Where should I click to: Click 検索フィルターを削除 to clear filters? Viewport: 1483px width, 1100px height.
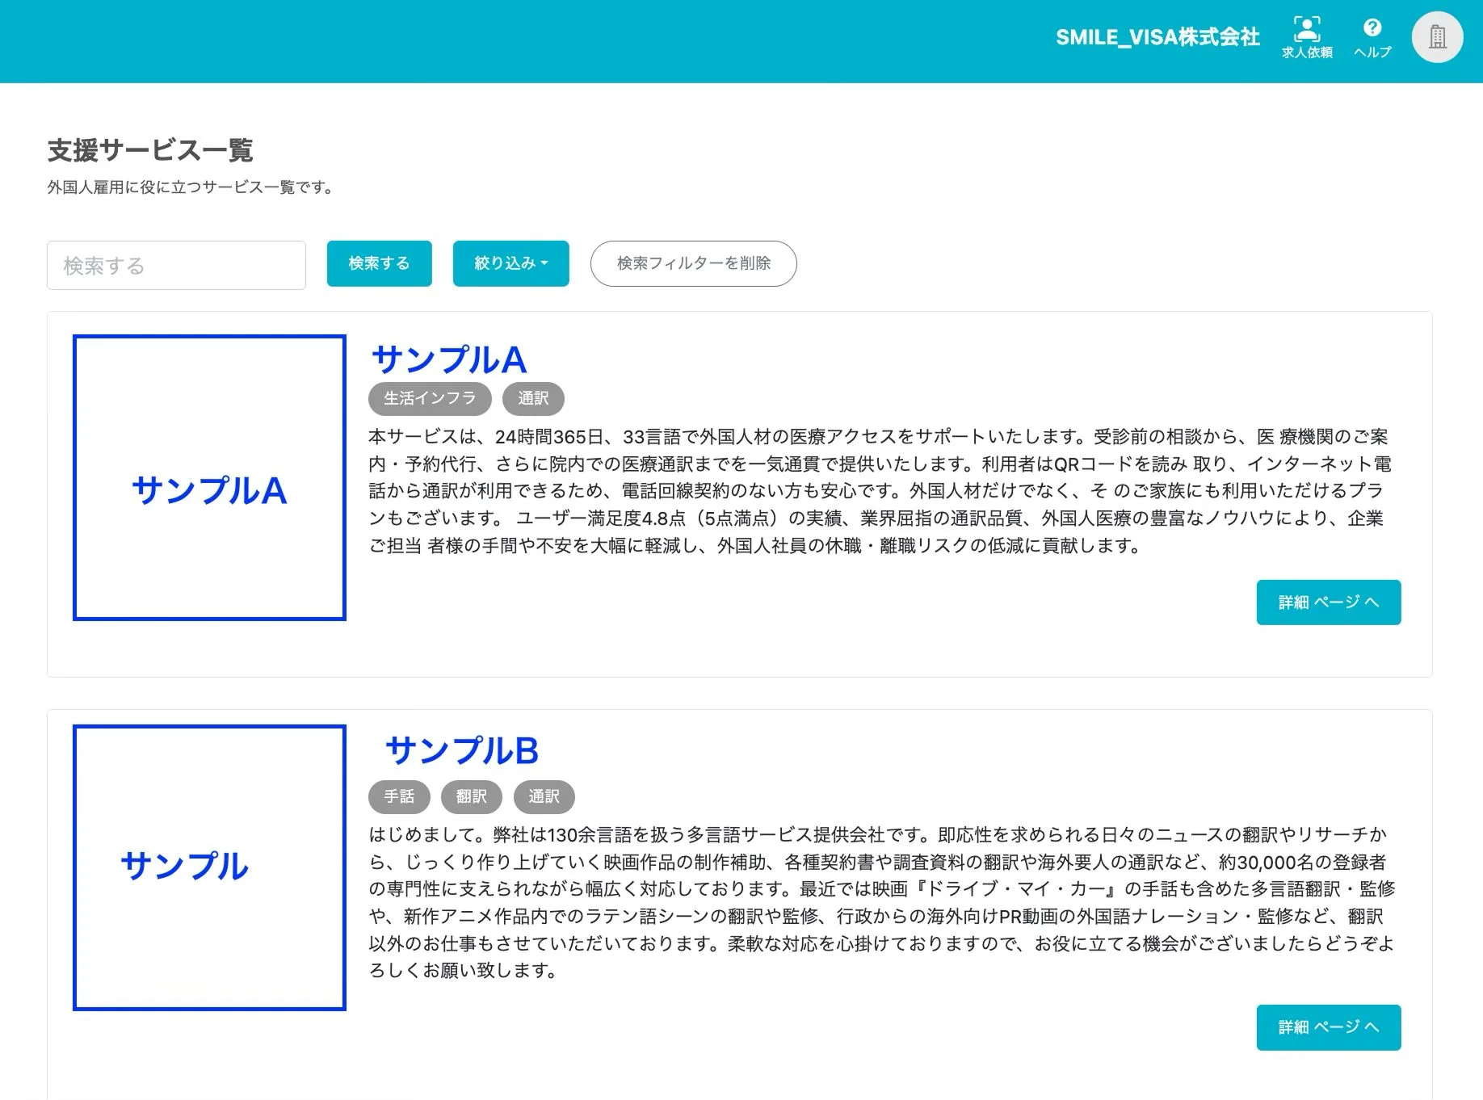click(693, 263)
